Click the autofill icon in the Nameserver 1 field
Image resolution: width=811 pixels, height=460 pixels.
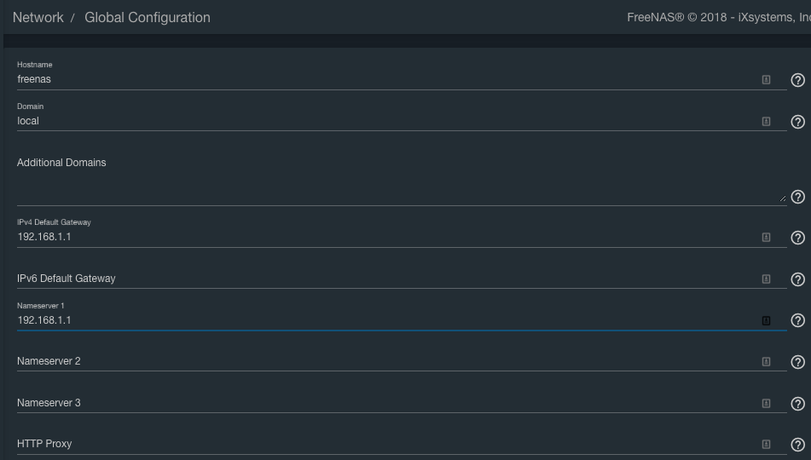click(x=766, y=320)
